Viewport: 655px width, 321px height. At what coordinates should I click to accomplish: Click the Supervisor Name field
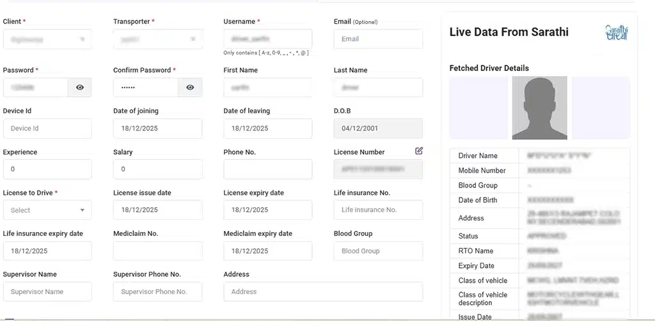(x=47, y=292)
